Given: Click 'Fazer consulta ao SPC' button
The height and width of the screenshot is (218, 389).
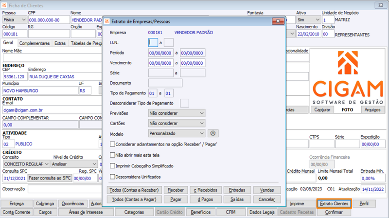Looking at the screenshot, I should [x=50, y=178].
